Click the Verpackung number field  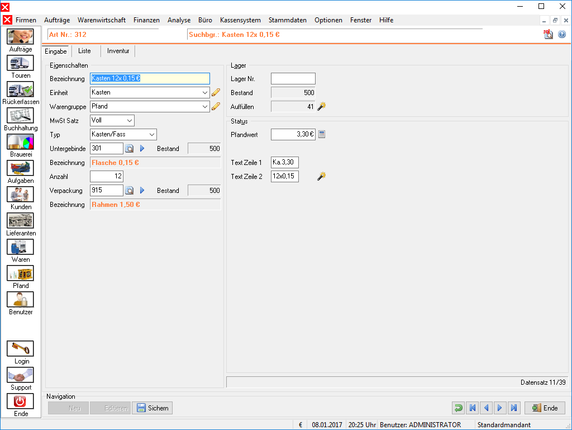(107, 191)
